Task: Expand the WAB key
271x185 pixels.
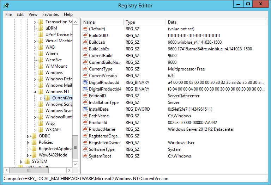Action: click(35, 48)
